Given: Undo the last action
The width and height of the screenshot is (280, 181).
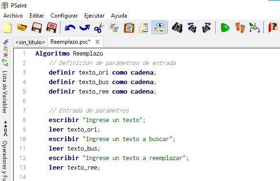Looking at the screenshot, I should [x=70, y=28].
